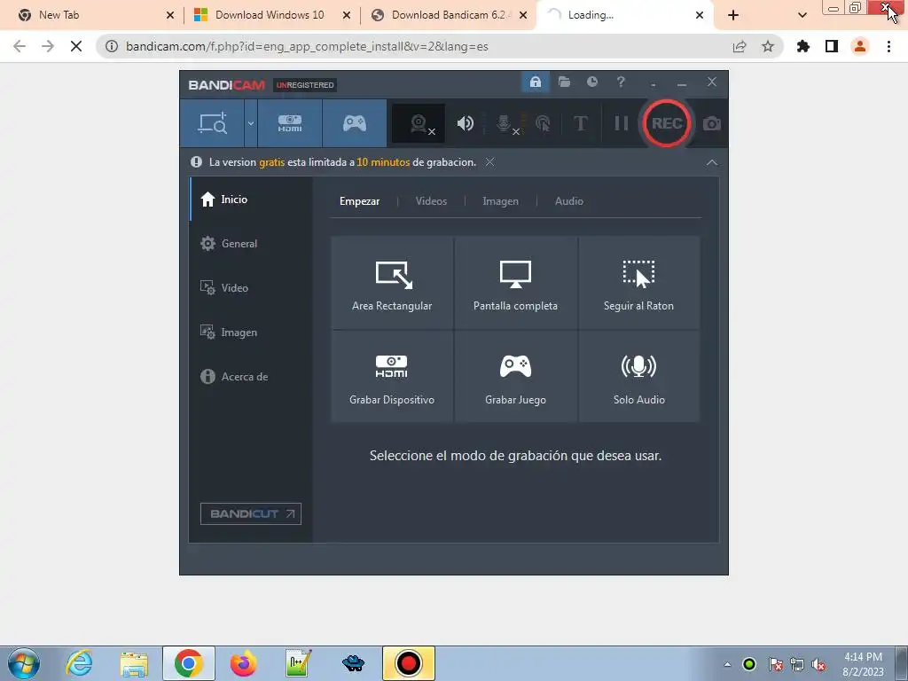This screenshot has width=908, height=681.
Task: Click the lock icon in Bandicam title bar
Action: tap(535, 82)
